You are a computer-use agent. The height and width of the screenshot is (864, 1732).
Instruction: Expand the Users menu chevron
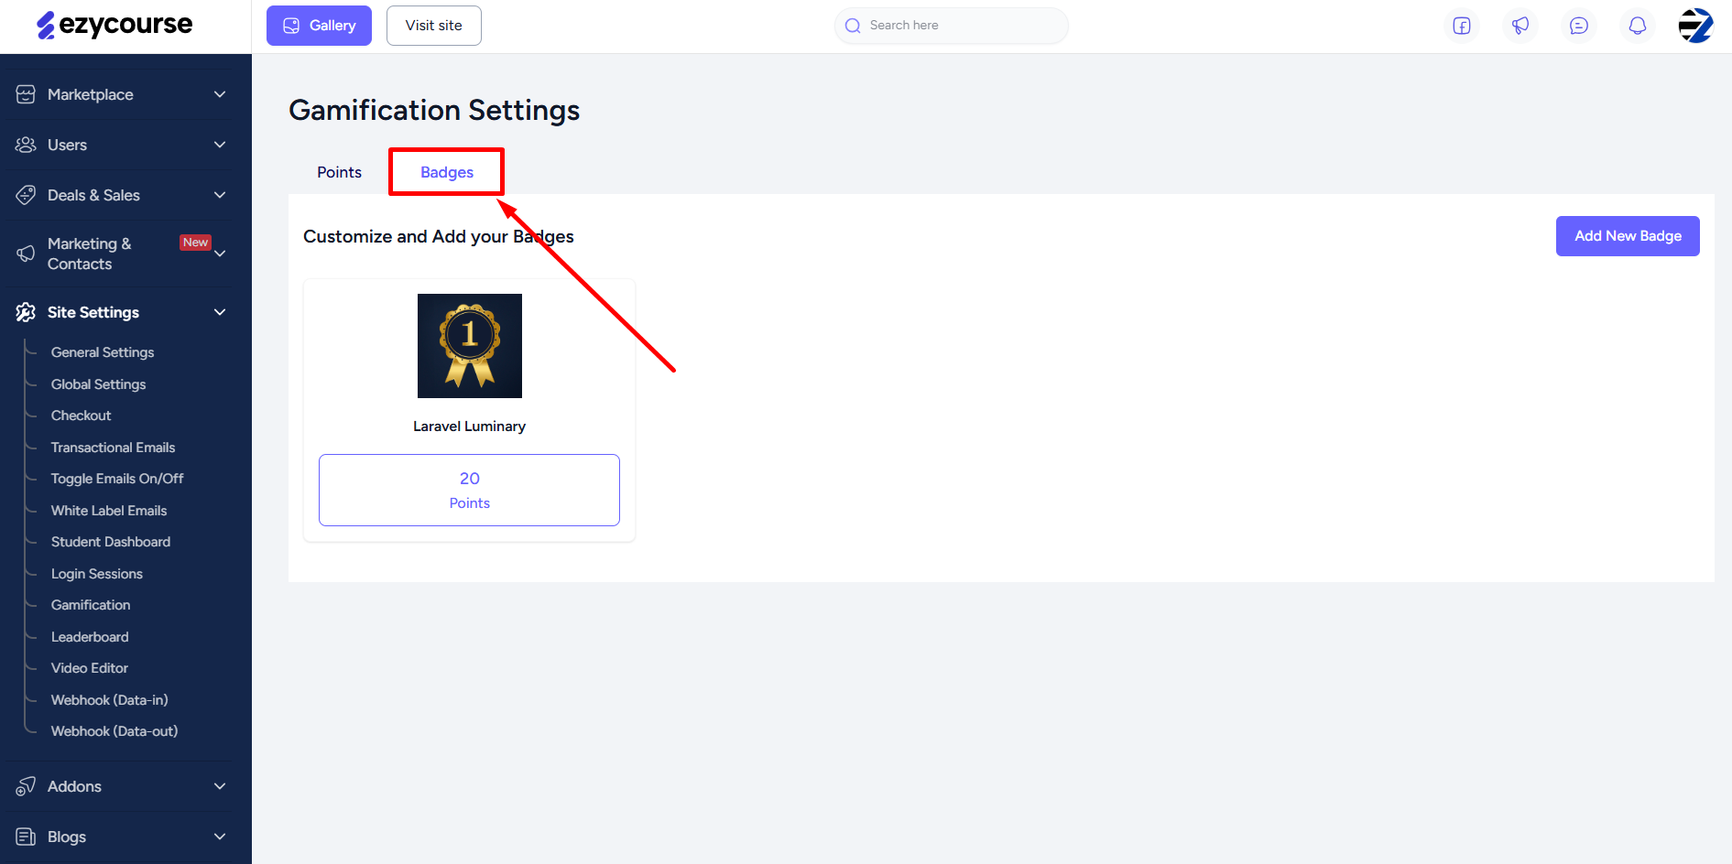(220, 145)
